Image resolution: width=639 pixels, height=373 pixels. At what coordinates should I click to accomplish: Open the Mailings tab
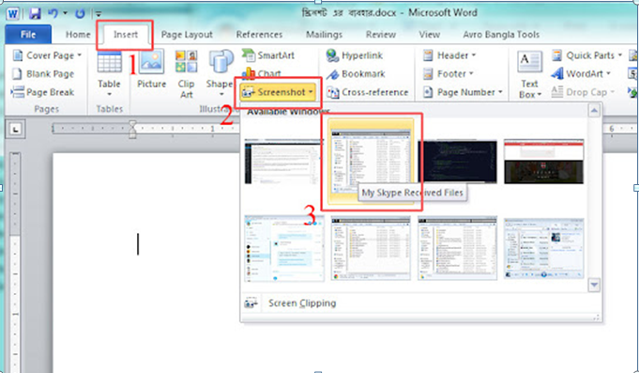coord(324,35)
